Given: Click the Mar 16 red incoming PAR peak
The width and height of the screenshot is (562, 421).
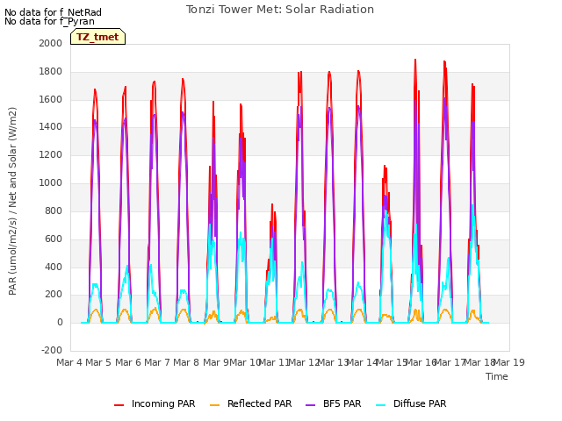Looking at the screenshot, I should click(415, 61).
